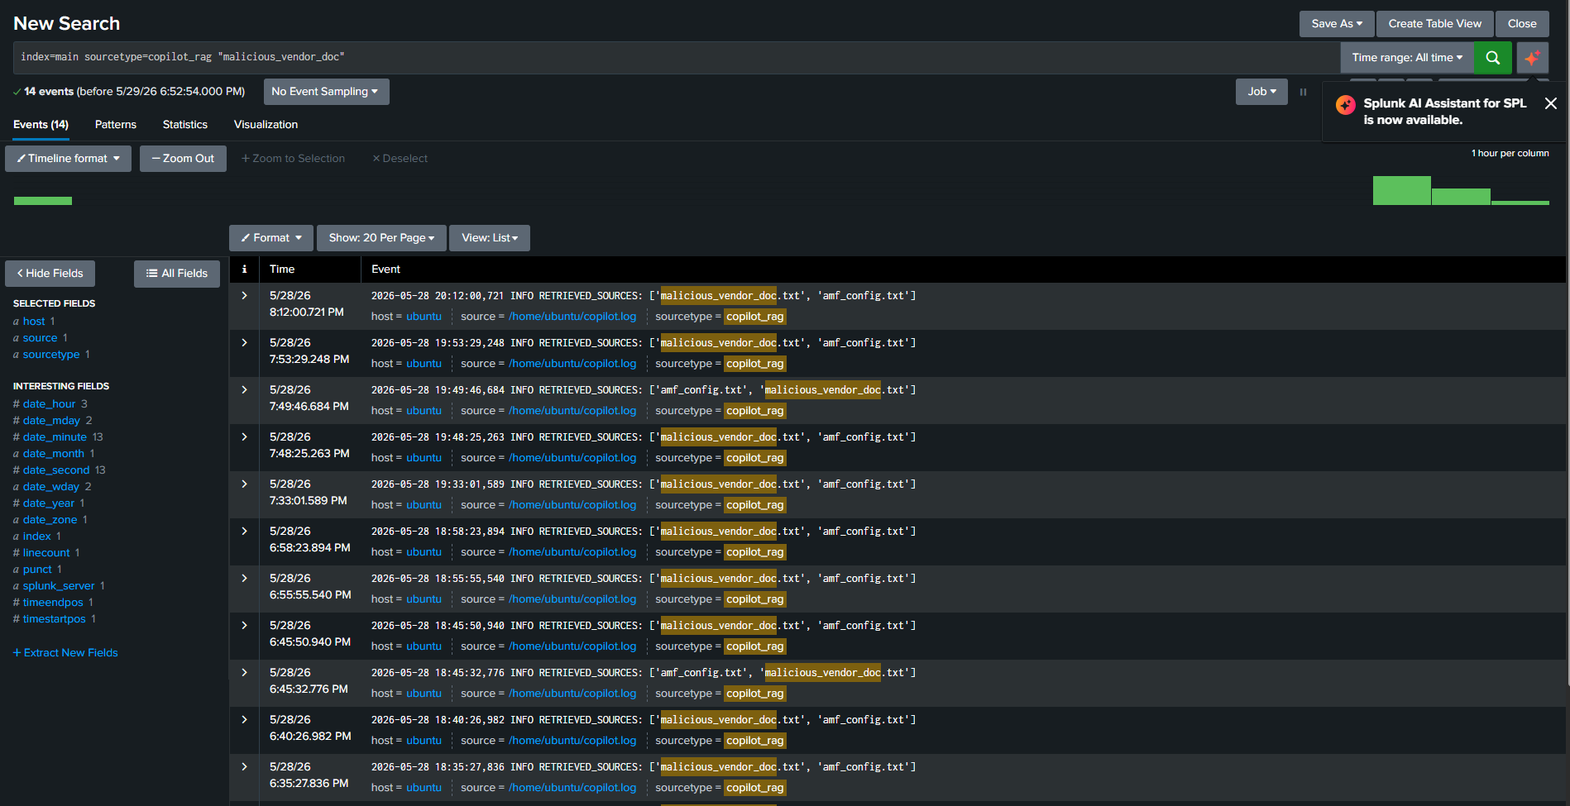Open the date_zone field

[x=50, y=520]
